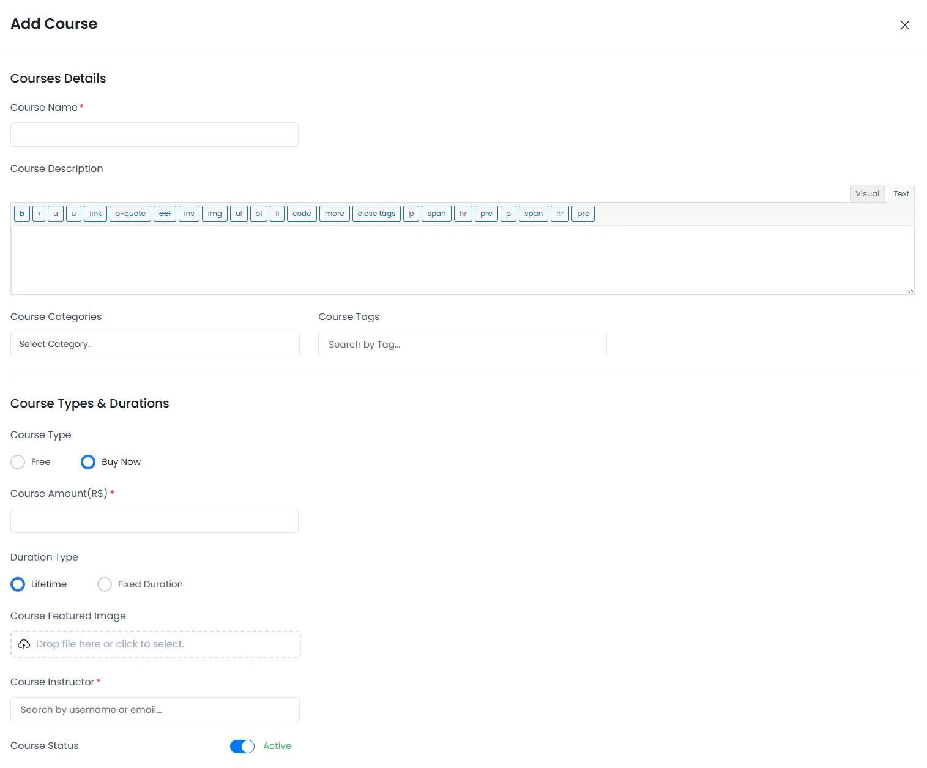Insert code tag from the editor toolbar

point(302,214)
